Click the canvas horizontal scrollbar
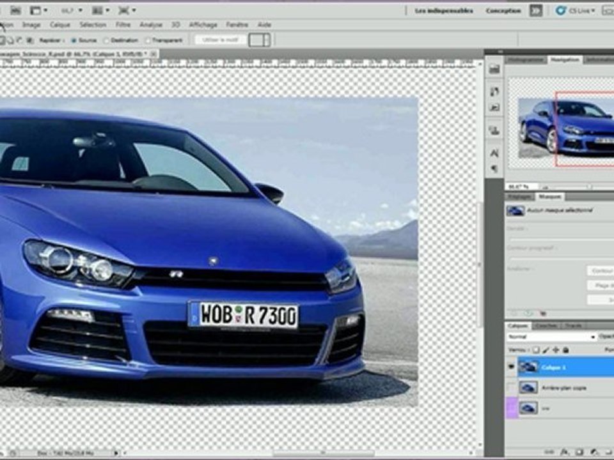The height and width of the screenshot is (460, 614). (323, 454)
